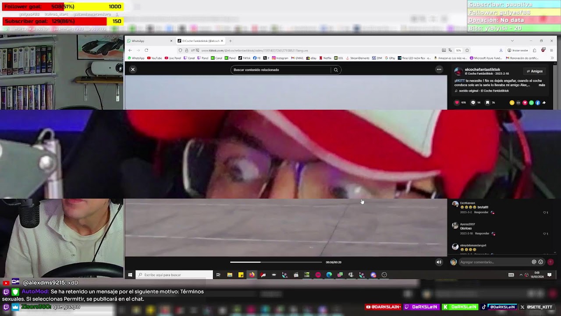
Task: Bookmark the video with the save icon
Action: (487, 103)
